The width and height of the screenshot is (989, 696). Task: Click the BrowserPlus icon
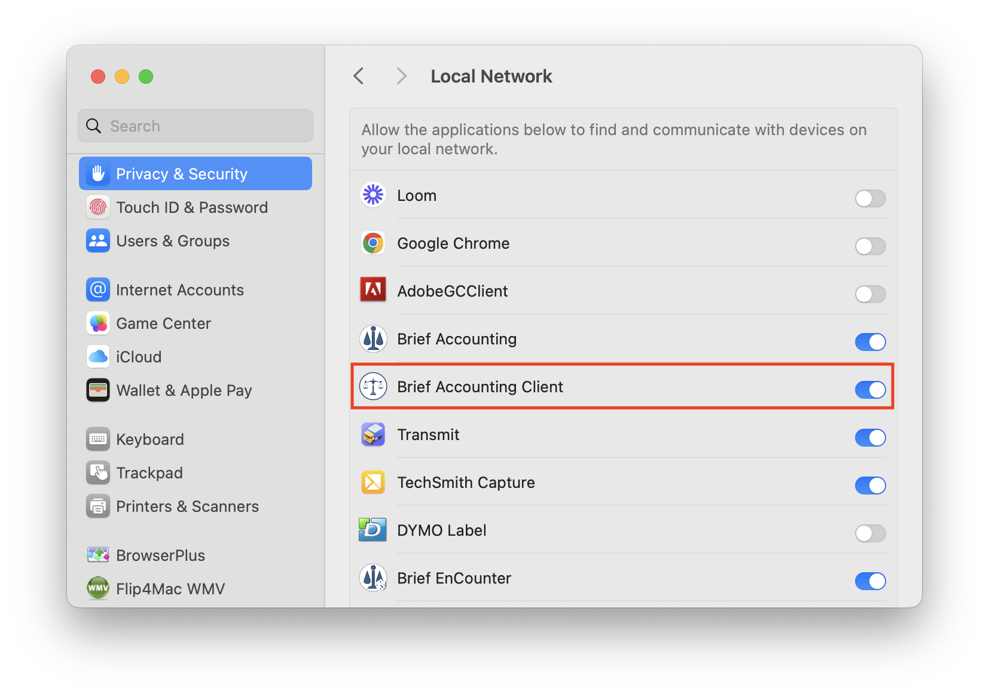[x=98, y=555]
